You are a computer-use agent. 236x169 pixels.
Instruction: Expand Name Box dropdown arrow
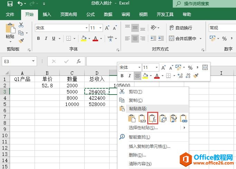pos(33,61)
